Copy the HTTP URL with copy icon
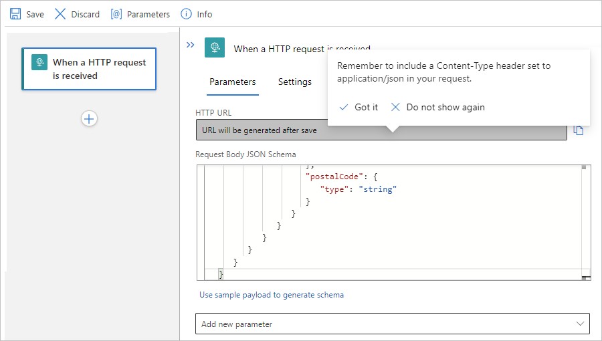Image resolution: width=602 pixels, height=341 pixels. click(x=579, y=130)
